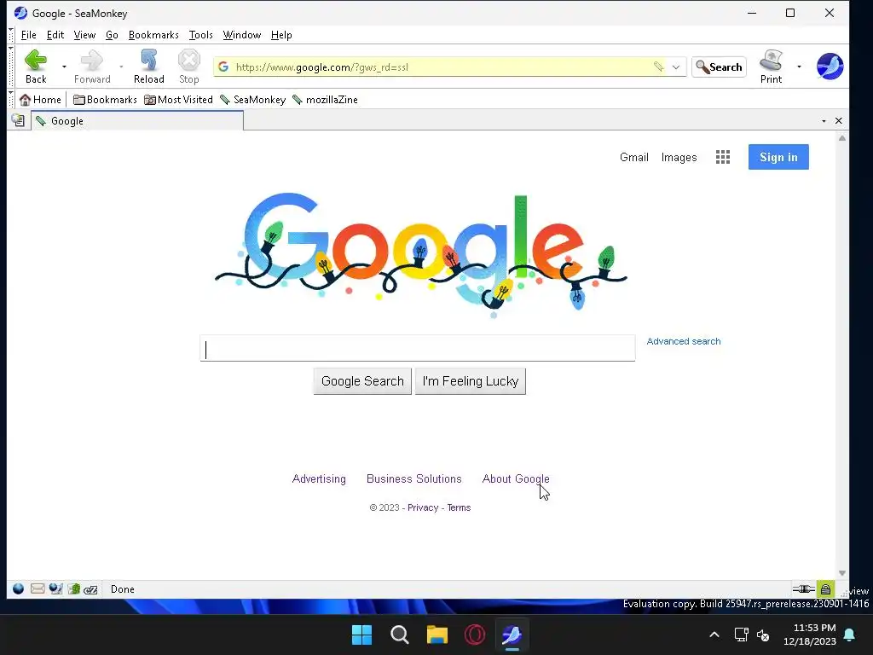Click the Forward arrow button

click(92, 67)
